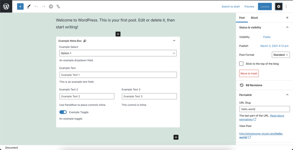Screen dimensions: 293x150
Task: Click the icon next to Example Meta Box title
Action: [85, 41]
